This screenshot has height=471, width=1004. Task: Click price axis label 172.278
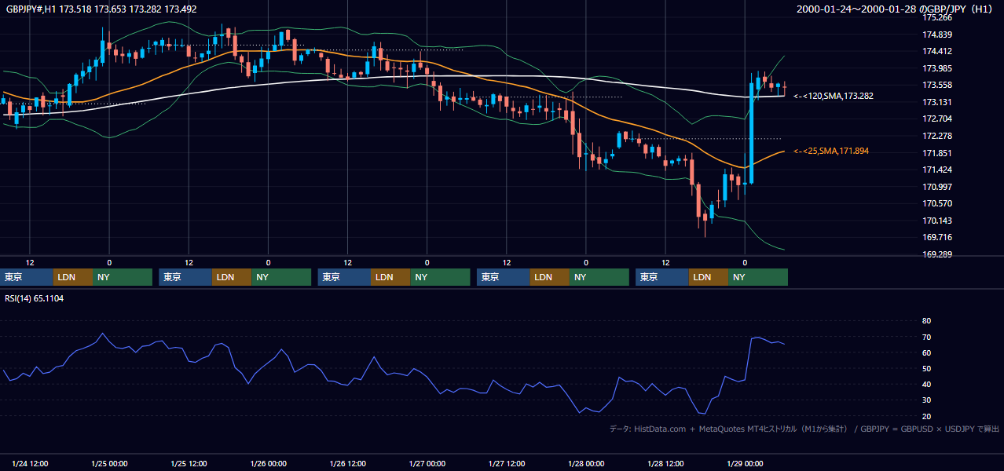(x=936, y=136)
